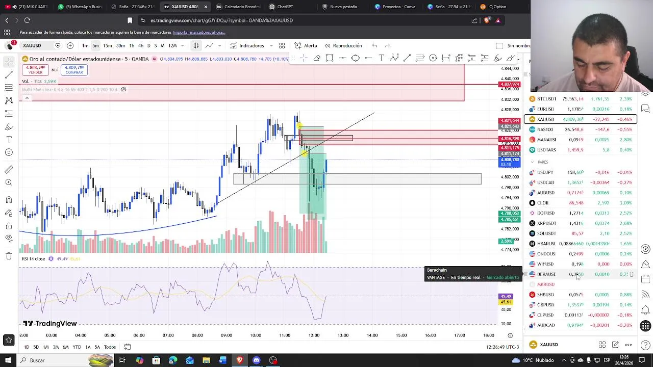Select the 15m timeframe
Viewport: 653px width, 367px height.
pos(108,46)
